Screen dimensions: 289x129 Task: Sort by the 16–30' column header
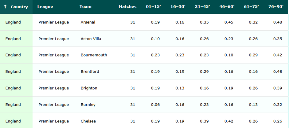178,7
